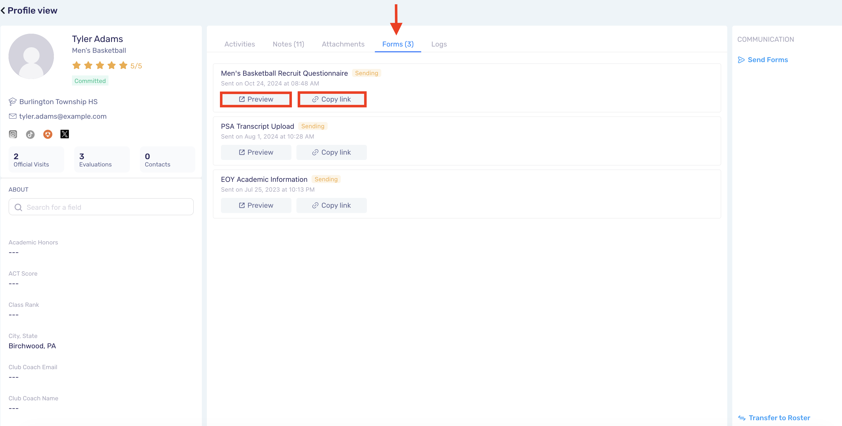The height and width of the screenshot is (426, 842).
Task: Preview Men's Basketball Recruit Questionnaire form
Action: click(256, 99)
